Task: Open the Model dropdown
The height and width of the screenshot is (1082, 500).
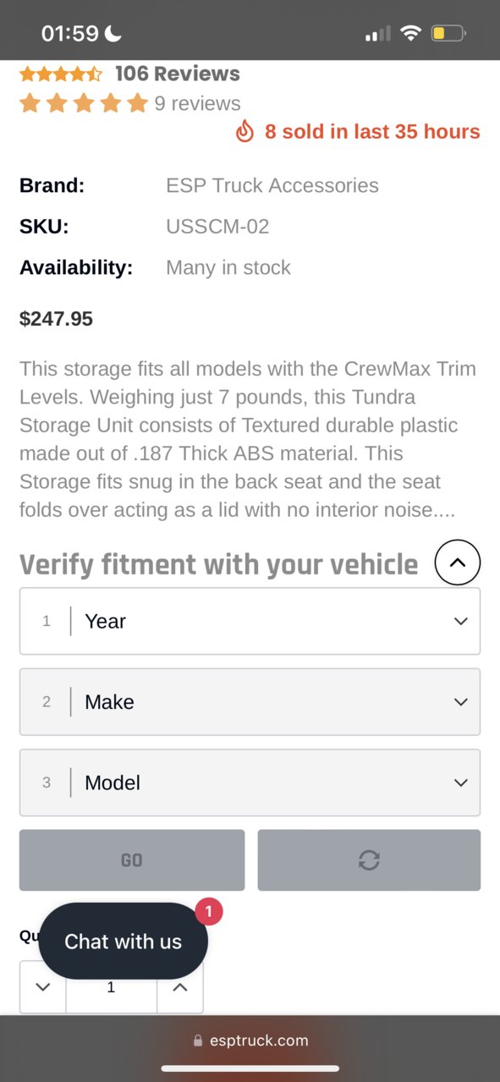Action: pos(250,783)
